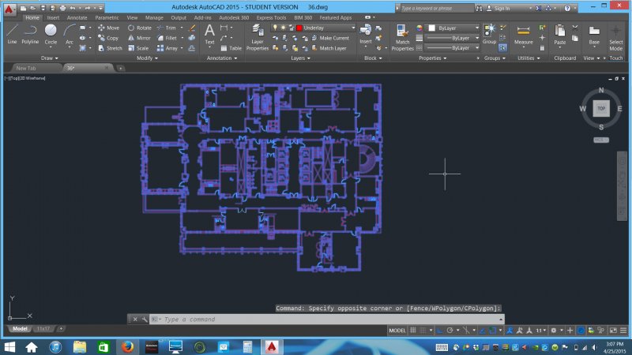Activate the Scale tool

[x=138, y=48]
